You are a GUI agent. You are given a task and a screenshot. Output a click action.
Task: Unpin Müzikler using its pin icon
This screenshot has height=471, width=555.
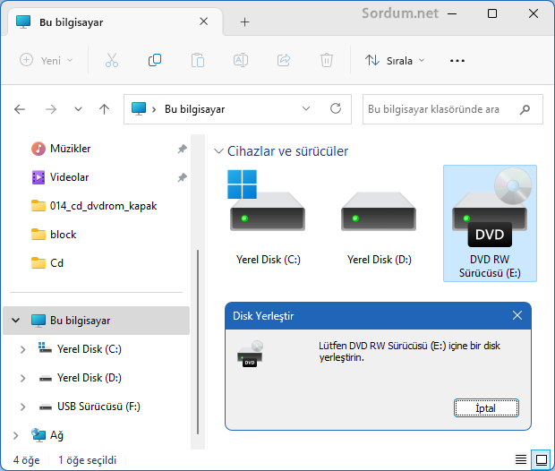pos(182,149)
